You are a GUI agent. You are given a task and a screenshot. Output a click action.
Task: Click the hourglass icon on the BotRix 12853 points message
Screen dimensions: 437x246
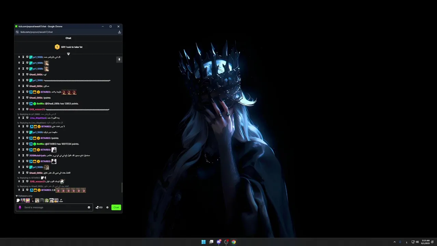click(23, 104)
